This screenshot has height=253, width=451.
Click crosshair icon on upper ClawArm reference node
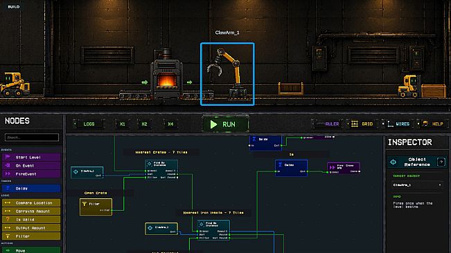(x=76, y=171)
